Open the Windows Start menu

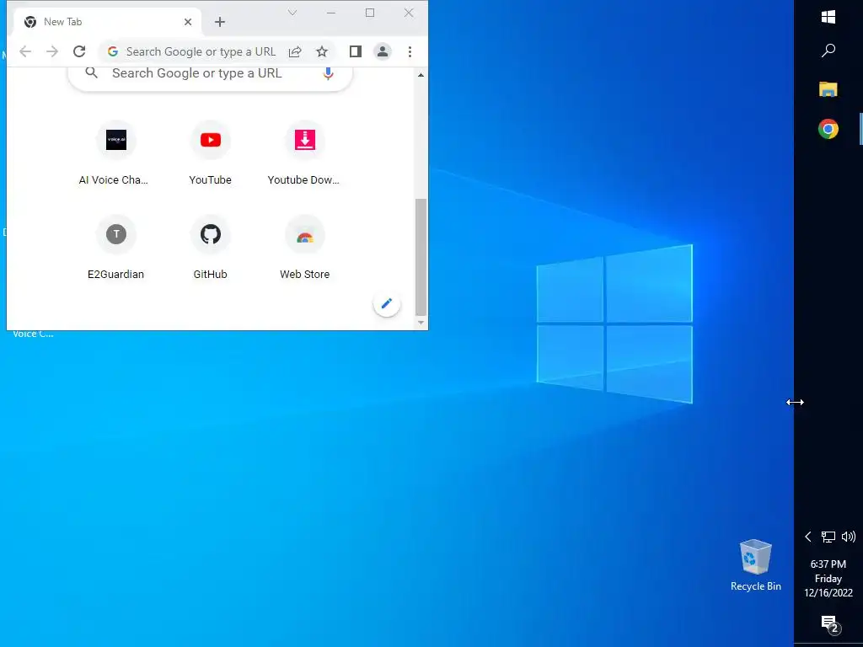pos(828,17)
